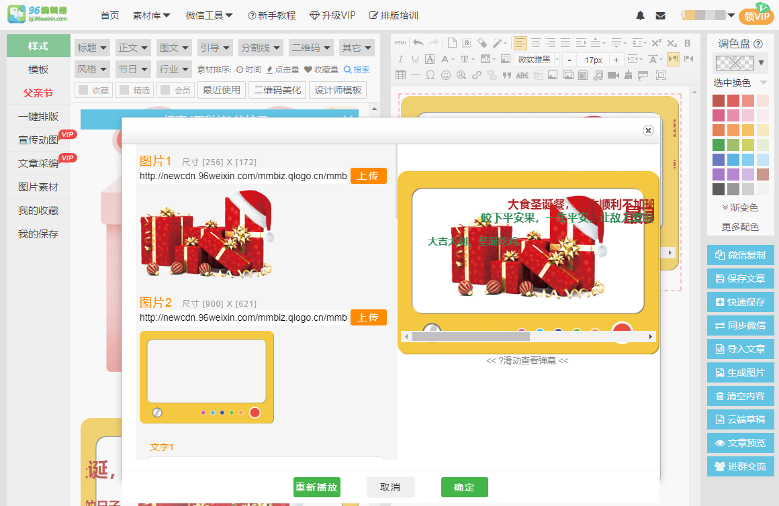The height and width of the screenshot is (506, 779).
Task: Click 上传 to upload 图片1
Action: point(368,175)
